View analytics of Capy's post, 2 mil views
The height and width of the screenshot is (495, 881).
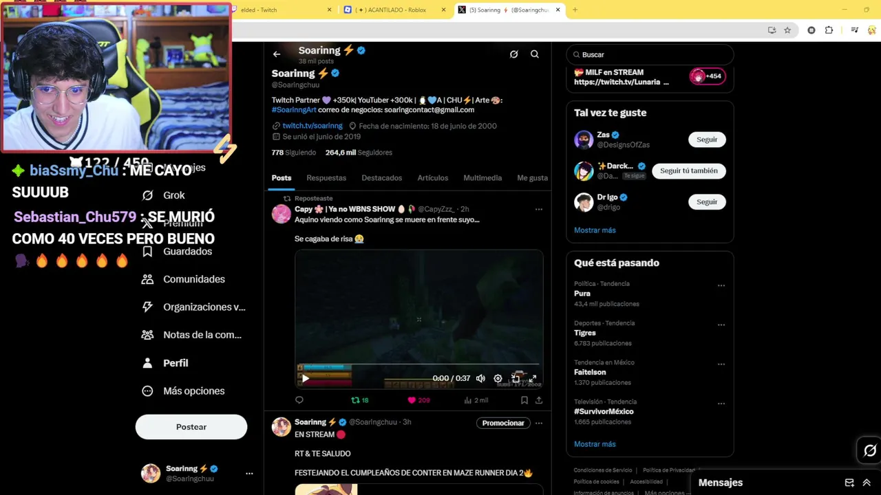(476, 400)
